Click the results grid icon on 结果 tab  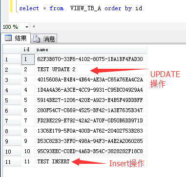click(x=8, y=38)
